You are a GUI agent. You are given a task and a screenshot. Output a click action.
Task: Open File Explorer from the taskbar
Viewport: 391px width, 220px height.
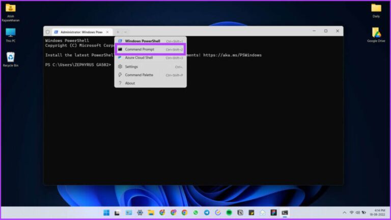tap(151, 212)
